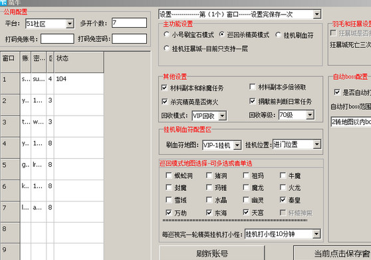The image size is (371, 260).
Task: Check the 猪洞 map option
Action: tap(209, 176)
